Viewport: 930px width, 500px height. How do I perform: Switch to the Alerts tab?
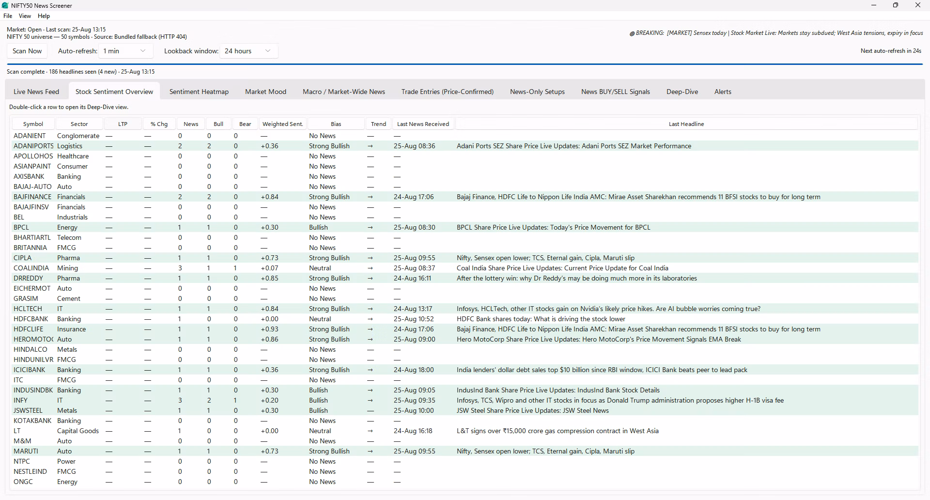pos(723,92)
